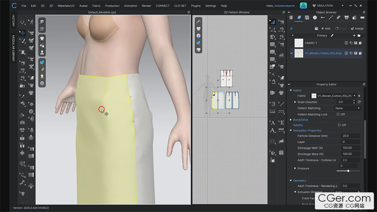377x212 pixels.
Task: Open the Fabric tab in Object Browser
Action: coord(299,18)
